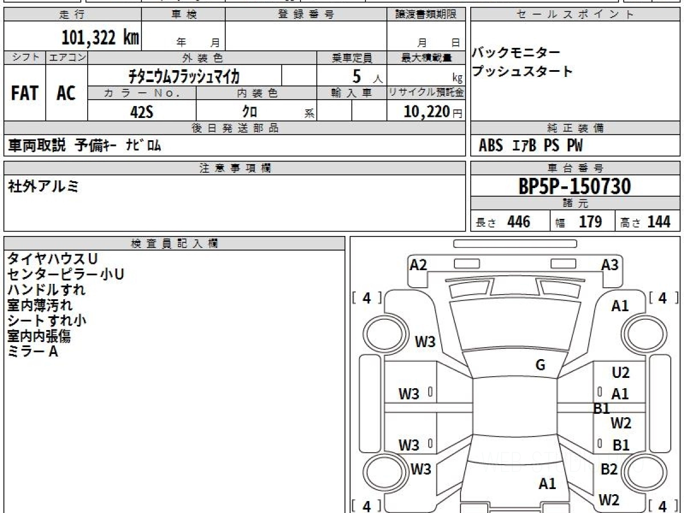Select the mileage value 101,322 km
684x513 pixels.
tap(100, 37)
